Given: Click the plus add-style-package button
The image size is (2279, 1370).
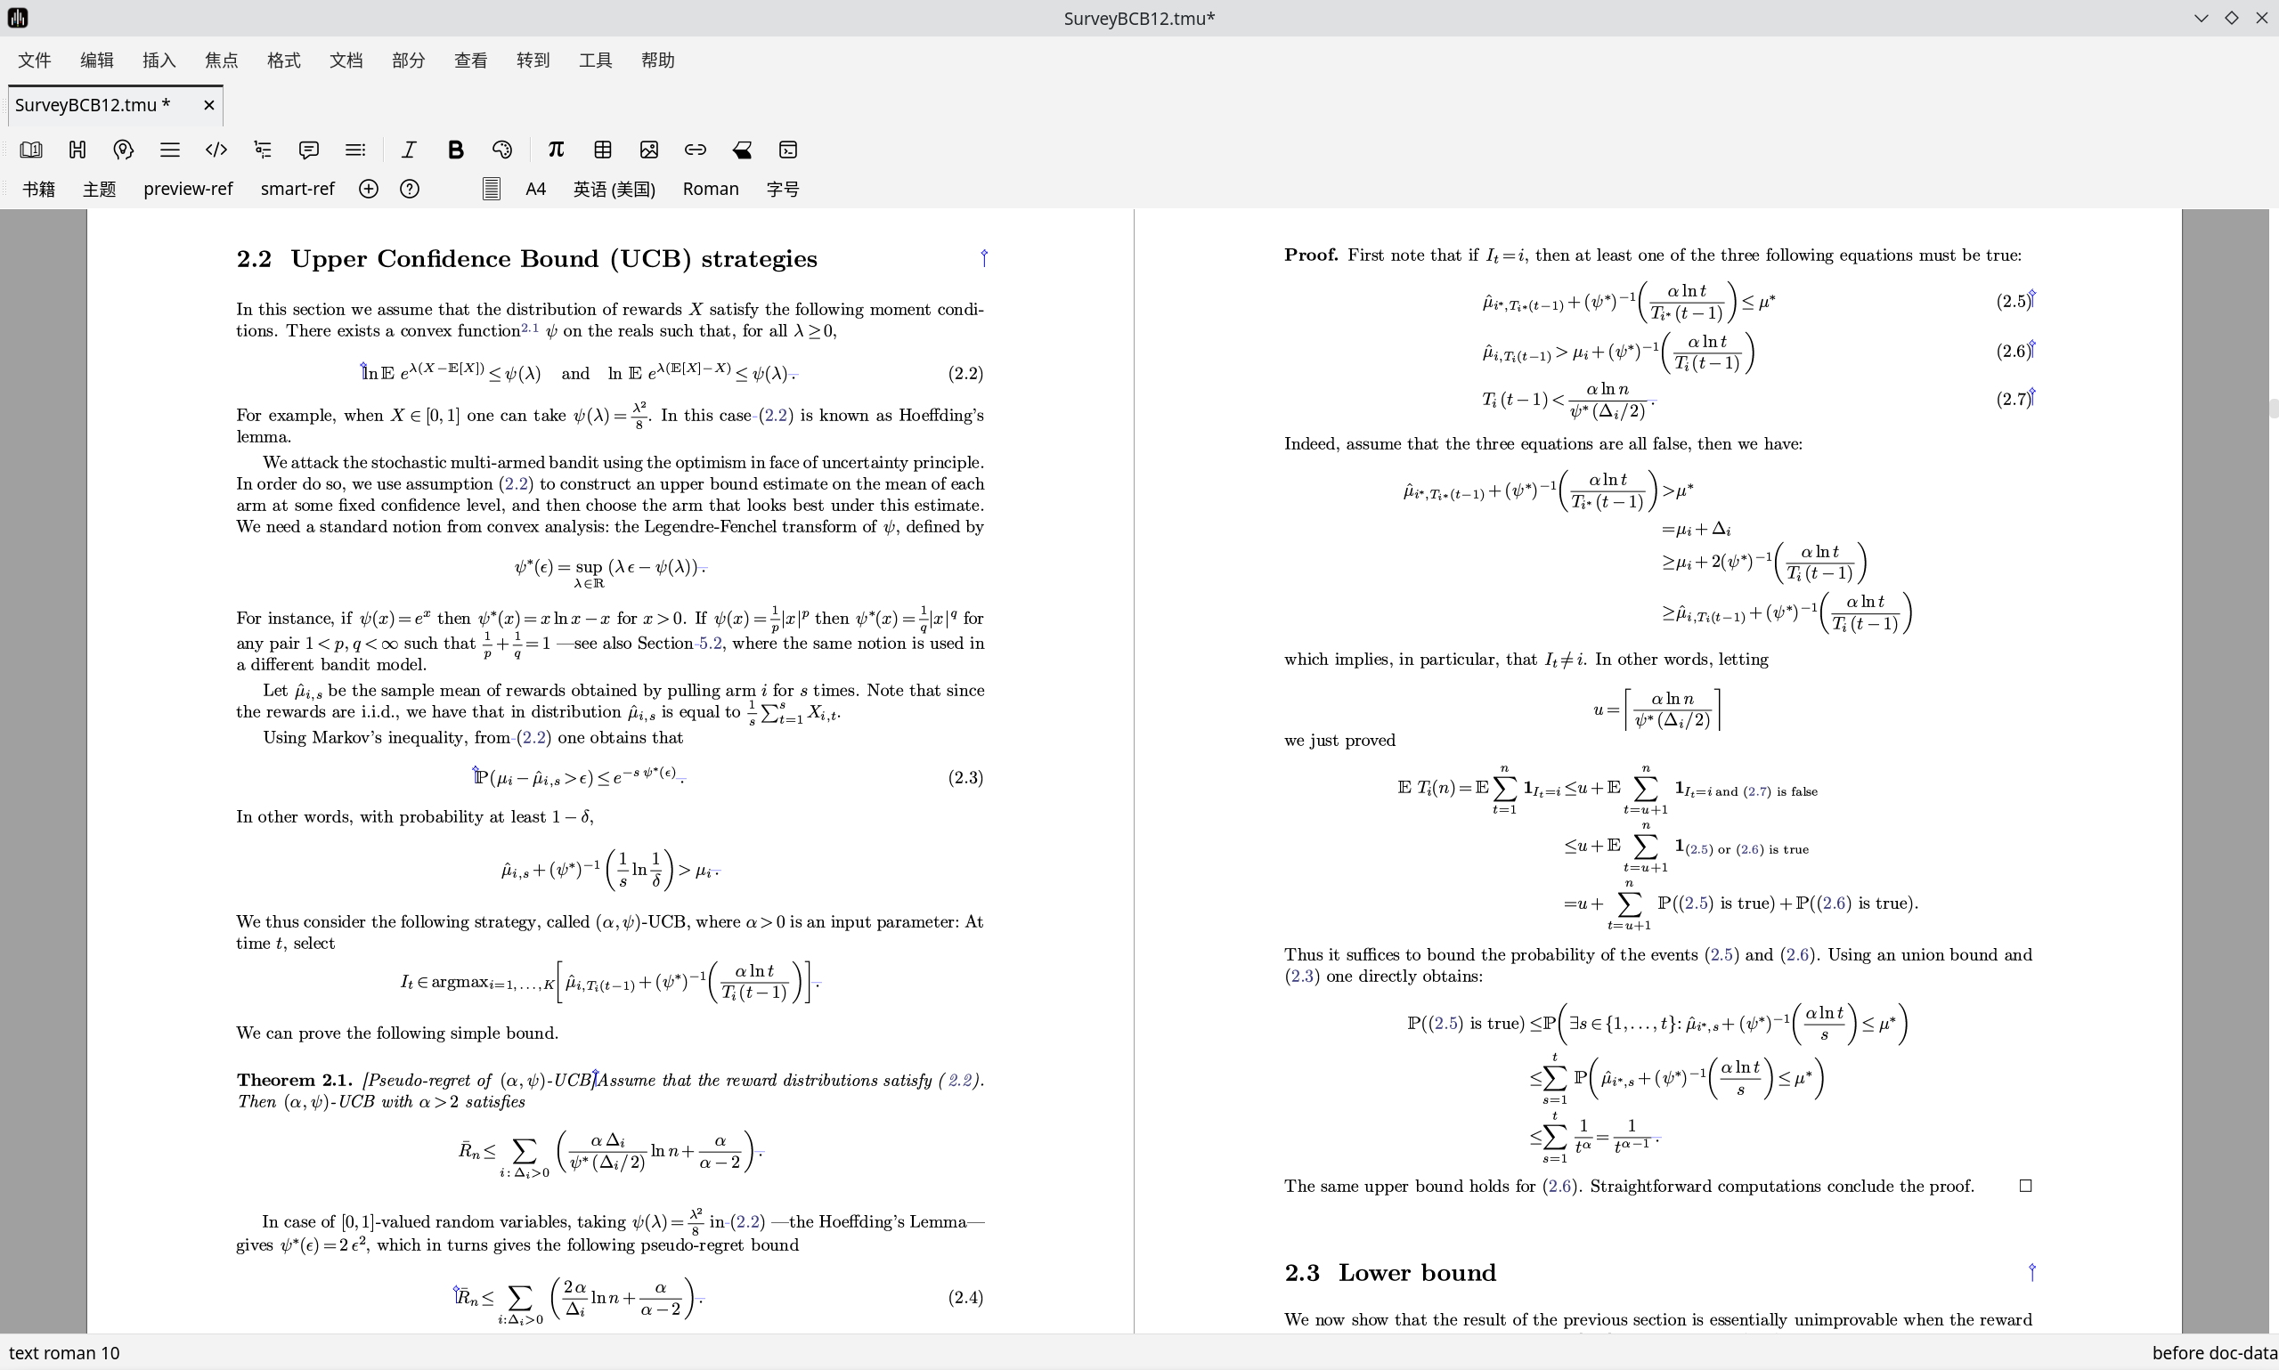Looking at the screenshot, I should pyautogui.click(x=369, y=189).
